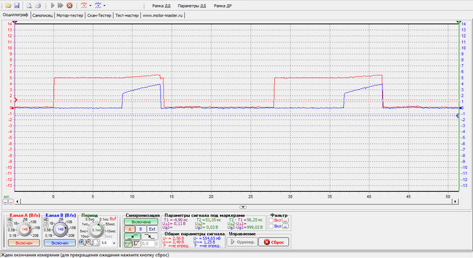Expand the 1:1 scale dropdown
Screen dimensions: 473x258
pos(113,243)
